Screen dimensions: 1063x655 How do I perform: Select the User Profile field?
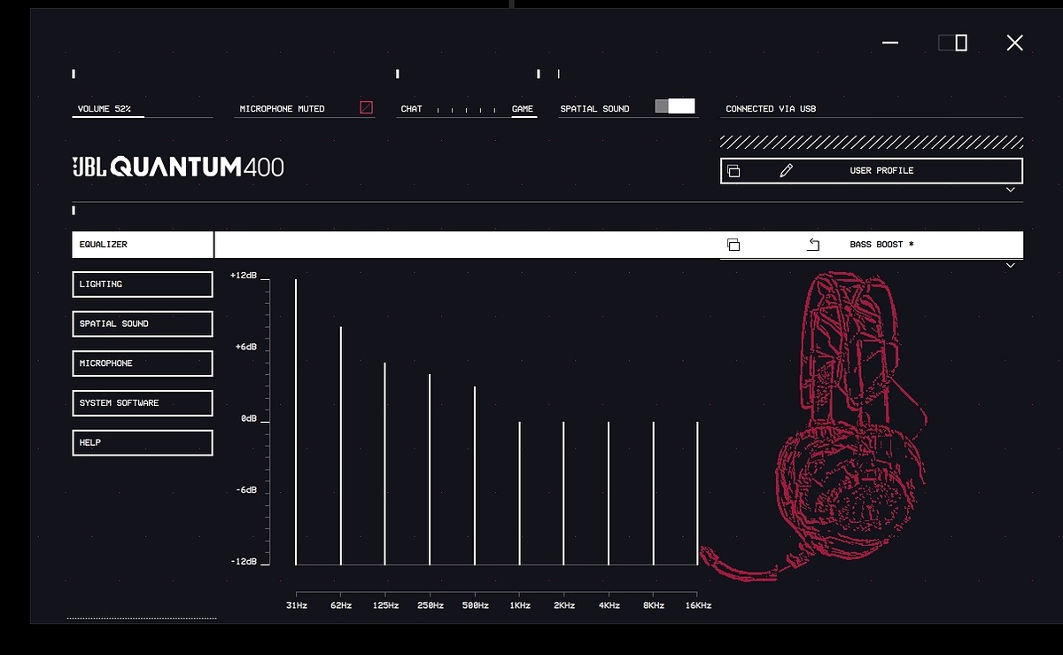click(x=872, y=171)
